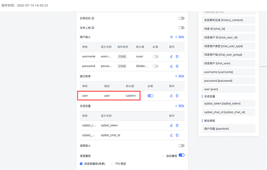Edit the user API parameter with cadmin default
The width and height of the screenshot is (267, 170).
171,96
